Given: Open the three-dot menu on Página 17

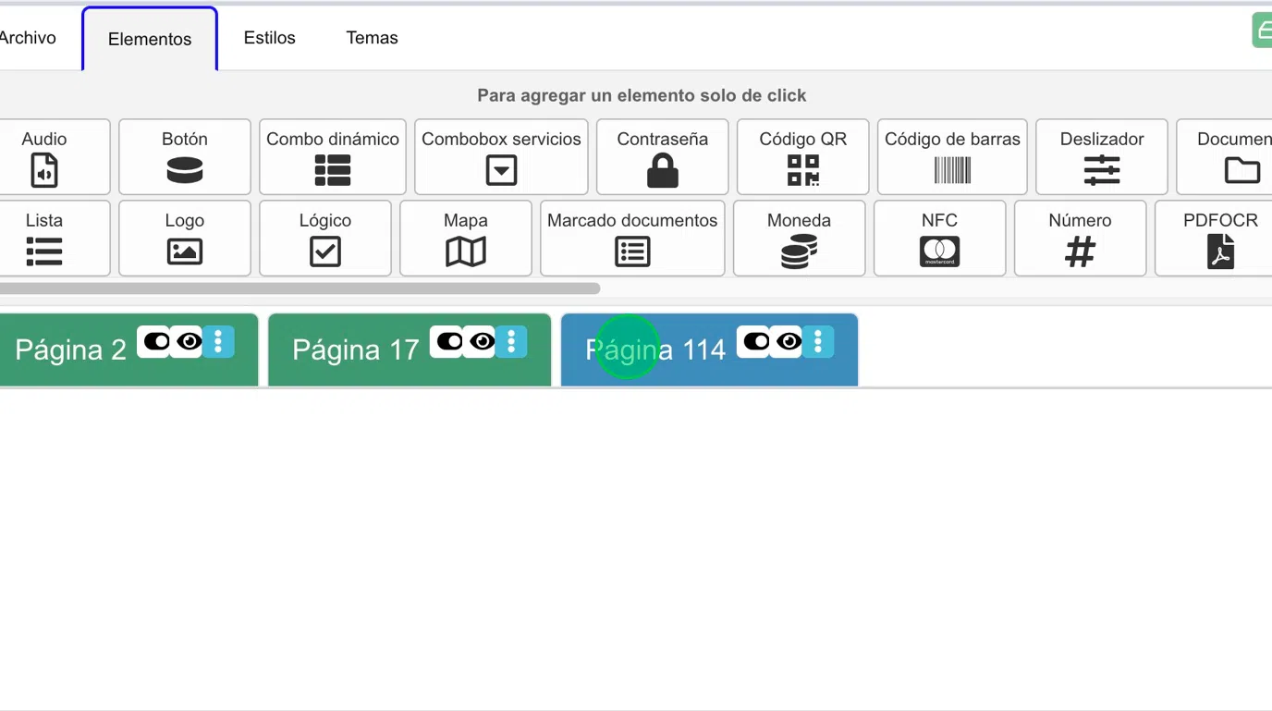Looking at the screenshot, I should pyautogui.click(x=511, y=342).
